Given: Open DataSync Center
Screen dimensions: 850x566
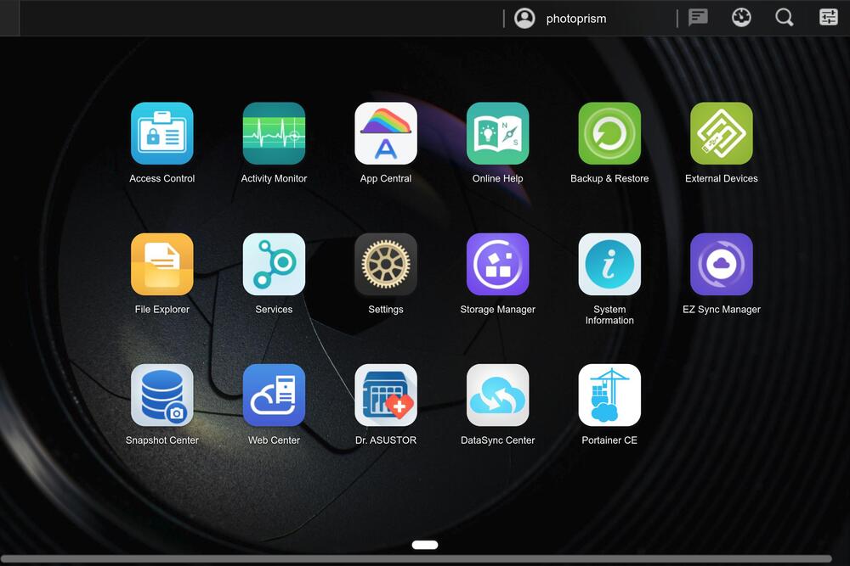Looking at the screenshot, I should click(x=498, y=395).
